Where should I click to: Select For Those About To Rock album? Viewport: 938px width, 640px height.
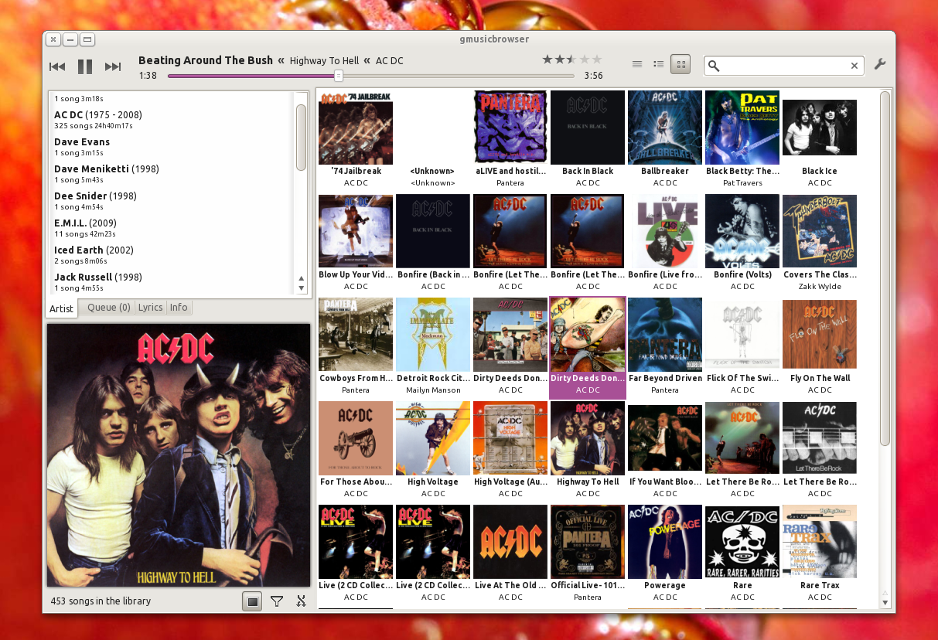click(356, 450)
